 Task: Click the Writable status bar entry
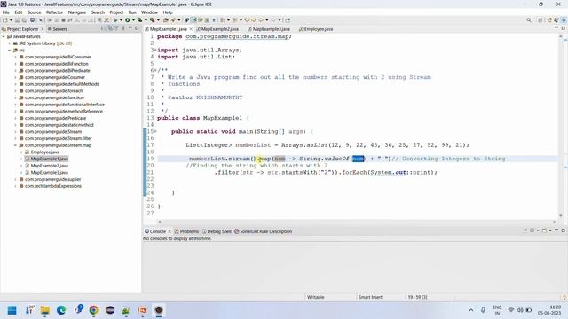316,297
